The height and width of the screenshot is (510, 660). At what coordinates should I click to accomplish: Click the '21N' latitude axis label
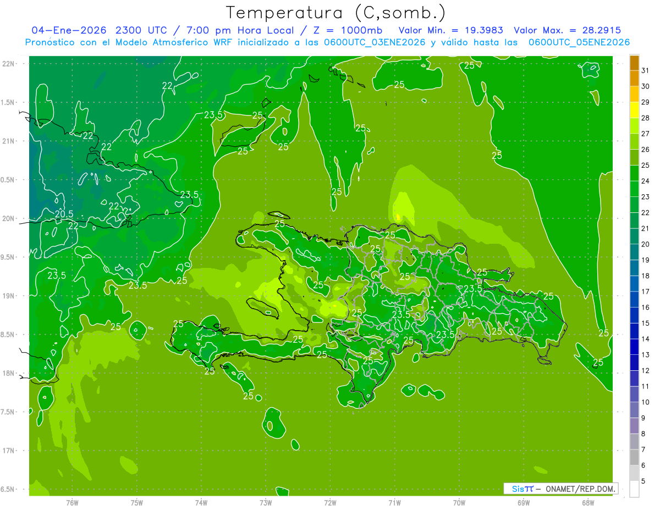pyautogui.click(x=8, y=141)
